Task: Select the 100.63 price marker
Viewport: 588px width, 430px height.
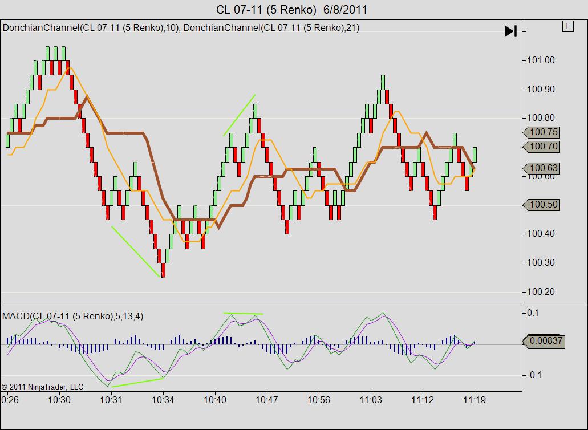Action: (541, 168)
